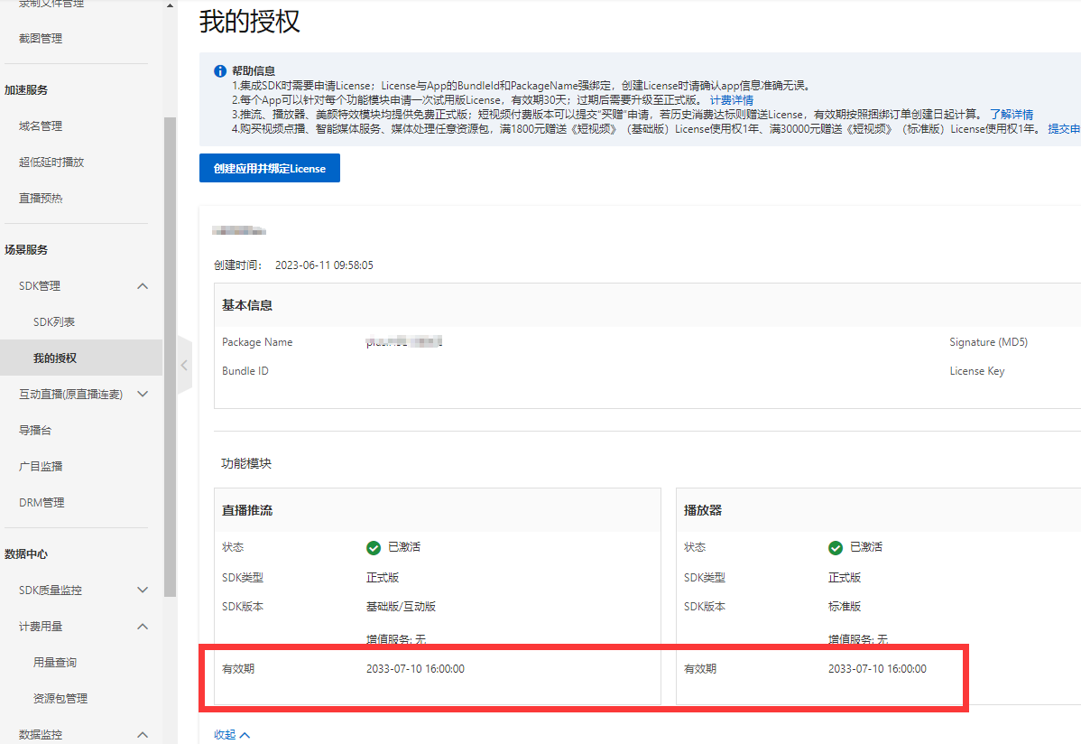The image size is (1081, 744).
Task: Click 正式版 SDK type under 播放器
Action: [845, 578]
